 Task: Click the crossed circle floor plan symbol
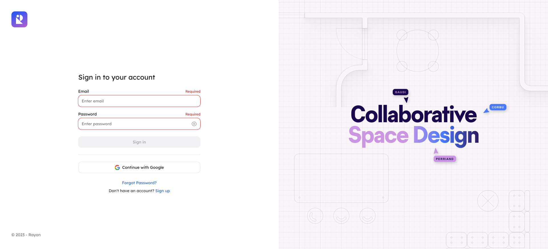(x=488, y=201)
